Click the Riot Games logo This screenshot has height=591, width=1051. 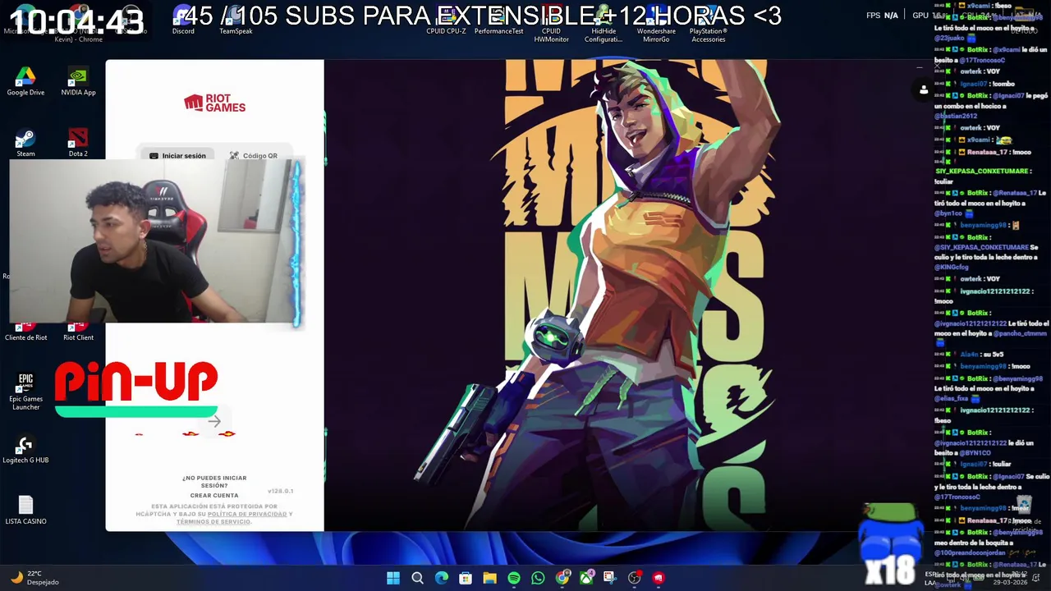click(x=214, y=103)
